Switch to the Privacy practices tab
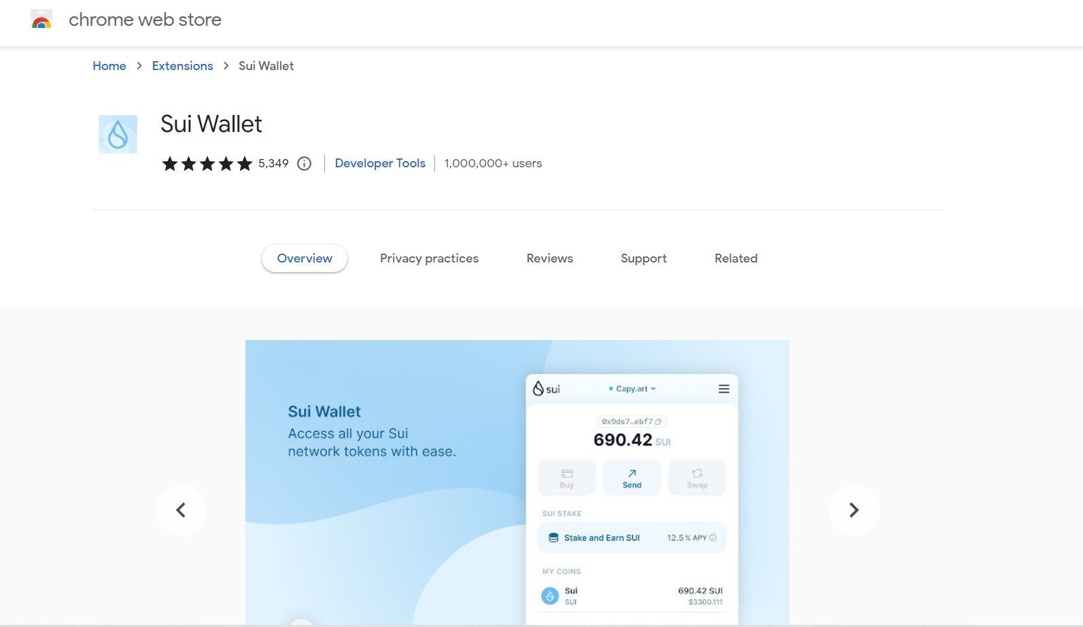 429,258
